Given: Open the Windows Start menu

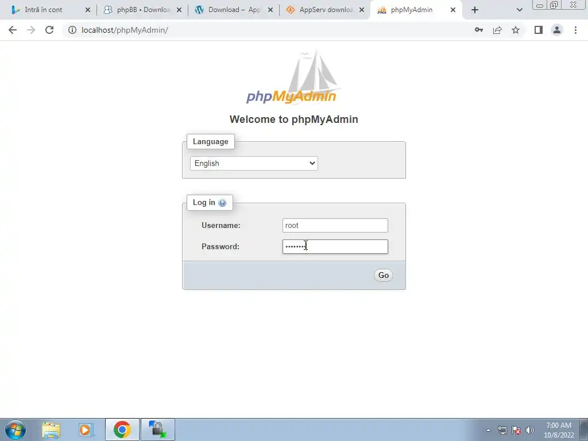Looking at the screenshot, I should click(x=15, y=430).
